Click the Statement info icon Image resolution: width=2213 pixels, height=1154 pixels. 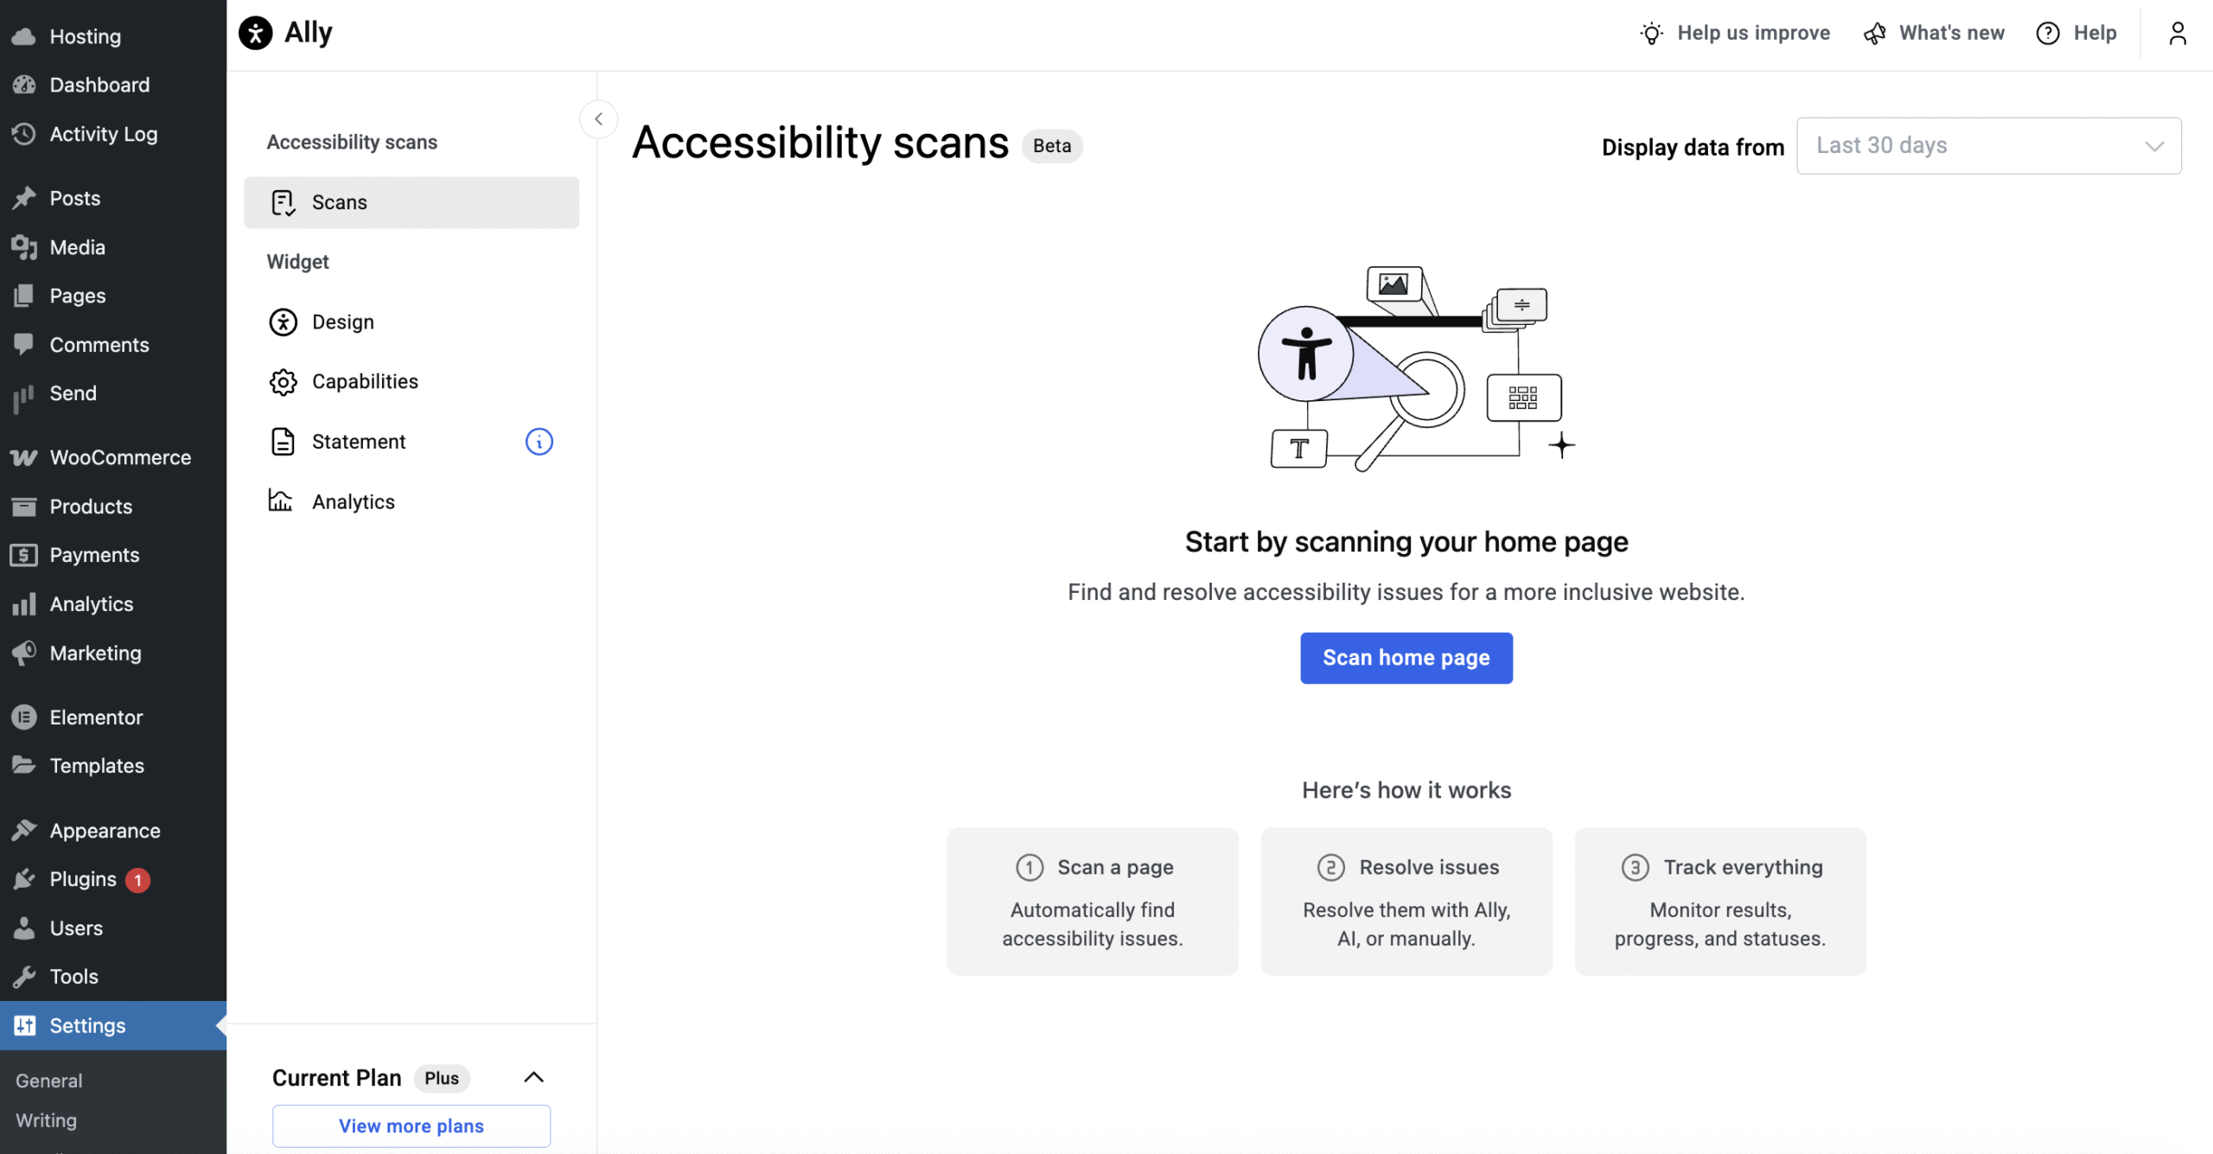539,442
